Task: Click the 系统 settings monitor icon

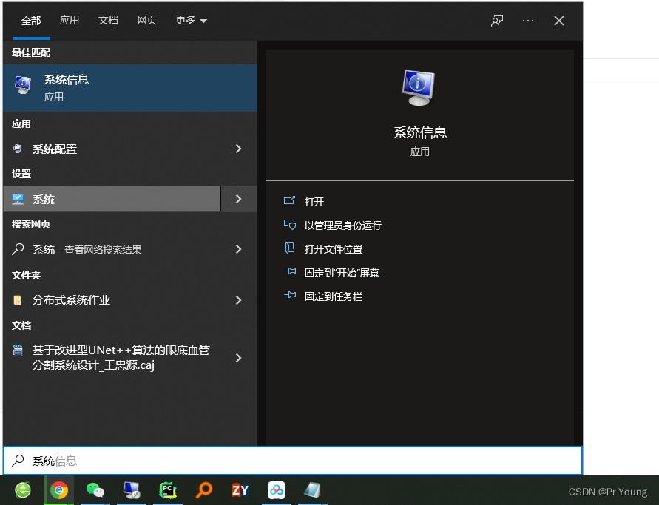Action: 18,199
